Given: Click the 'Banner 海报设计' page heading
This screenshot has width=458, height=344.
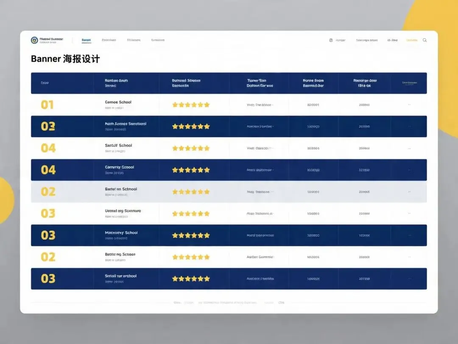Looking at the screenshot, I should (65, 59).
